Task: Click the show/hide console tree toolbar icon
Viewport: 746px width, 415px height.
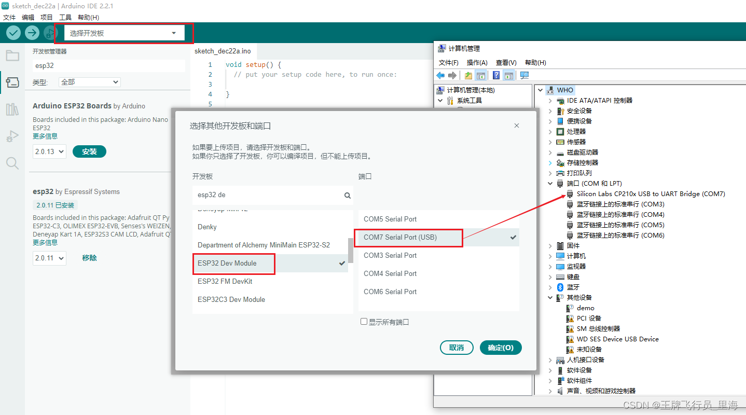Action: pos(481,76)
